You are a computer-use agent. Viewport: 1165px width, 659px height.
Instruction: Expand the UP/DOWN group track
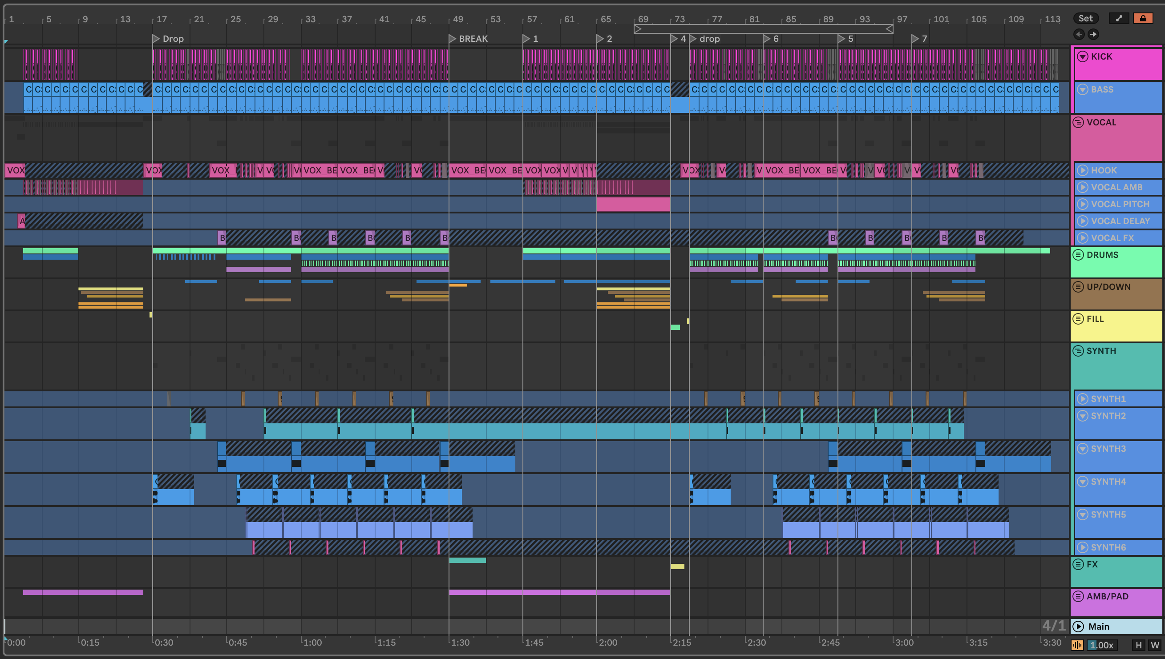tap(1079, 287)
